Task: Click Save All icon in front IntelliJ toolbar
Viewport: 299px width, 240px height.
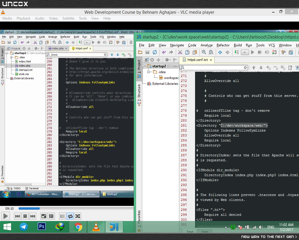Action: pyautogui.click(x=147, y=52)
